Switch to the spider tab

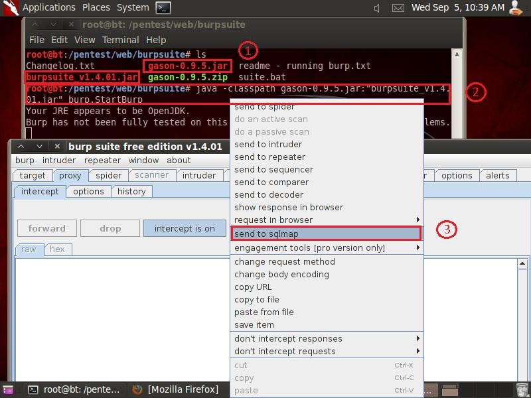(108, 176)
